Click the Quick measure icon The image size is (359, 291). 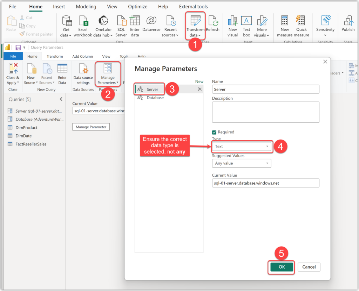click(x=300, y=21)
